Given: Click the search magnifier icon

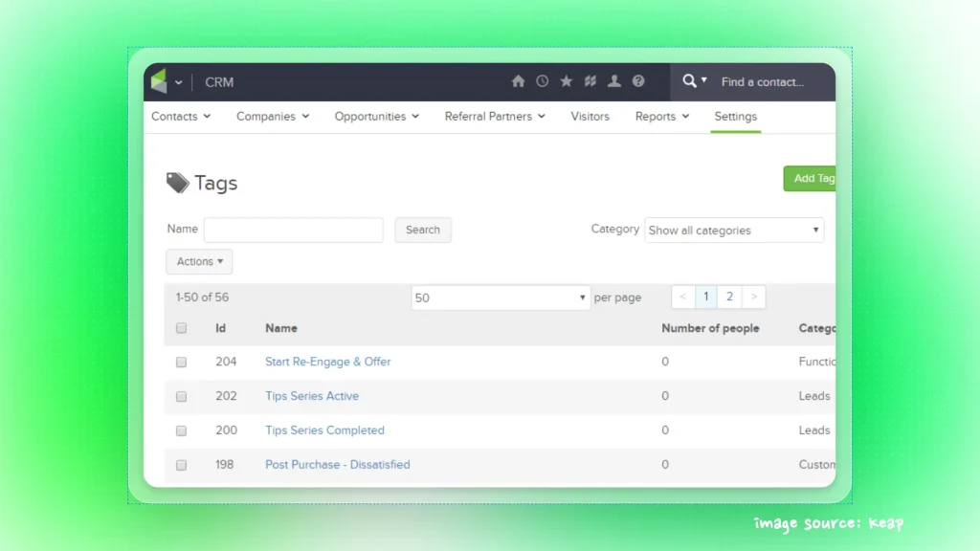Looking at the screenshot, I should 689,81.
